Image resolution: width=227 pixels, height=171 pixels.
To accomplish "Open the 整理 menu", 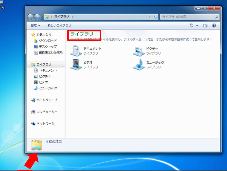I will (x=35, y=26).
